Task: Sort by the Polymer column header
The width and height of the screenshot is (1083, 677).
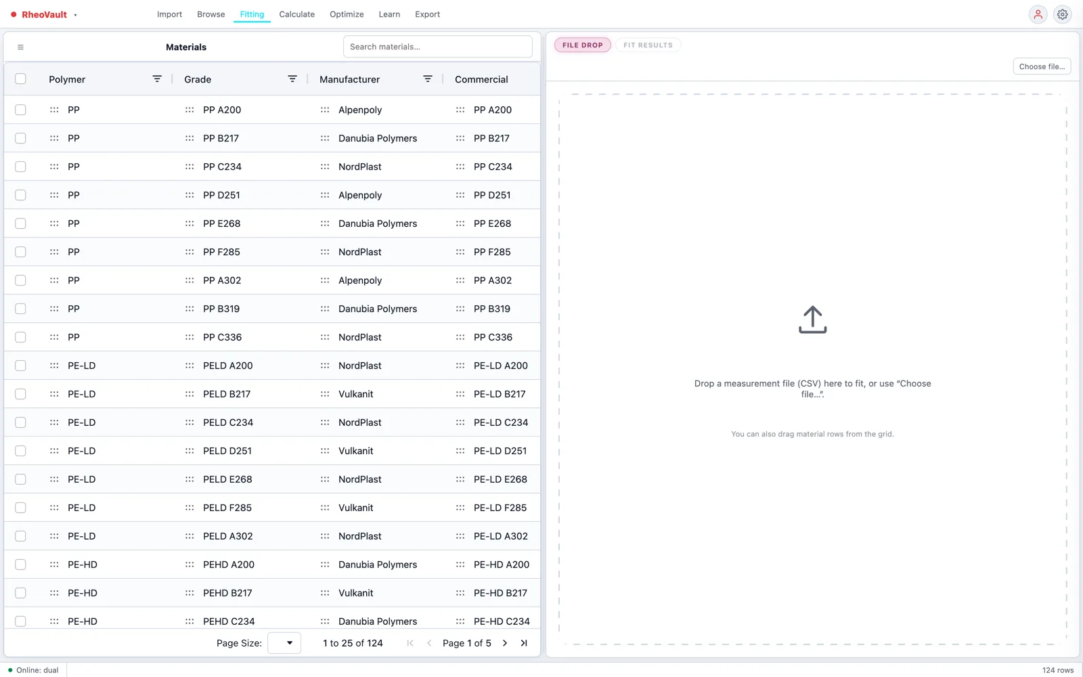Action: (67, 79)
